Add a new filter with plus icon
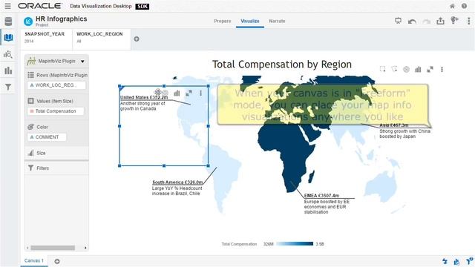This screenshot has height=267, width=475. pos(137,39)
